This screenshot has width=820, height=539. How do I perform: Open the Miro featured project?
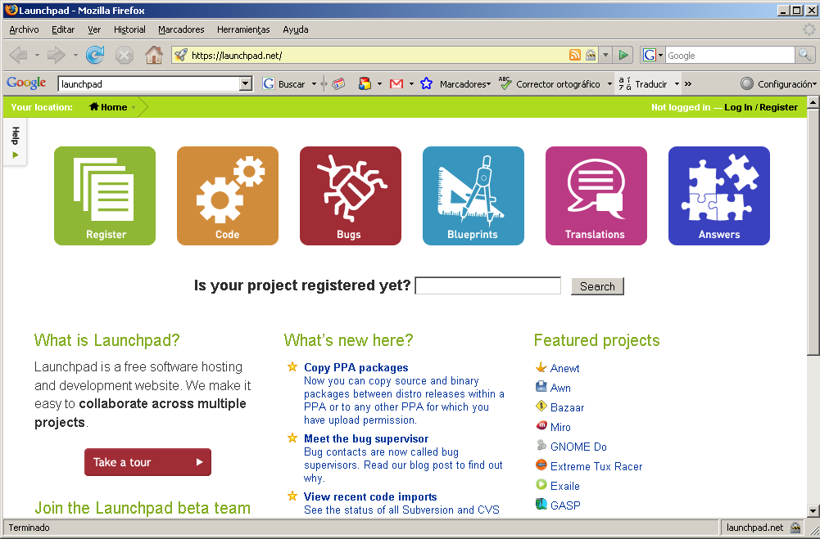click(x=560, y=427)
